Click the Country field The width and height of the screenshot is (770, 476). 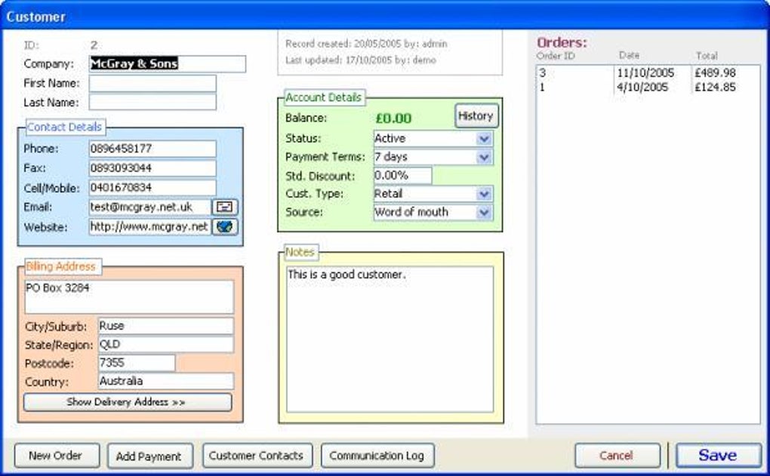166,381
